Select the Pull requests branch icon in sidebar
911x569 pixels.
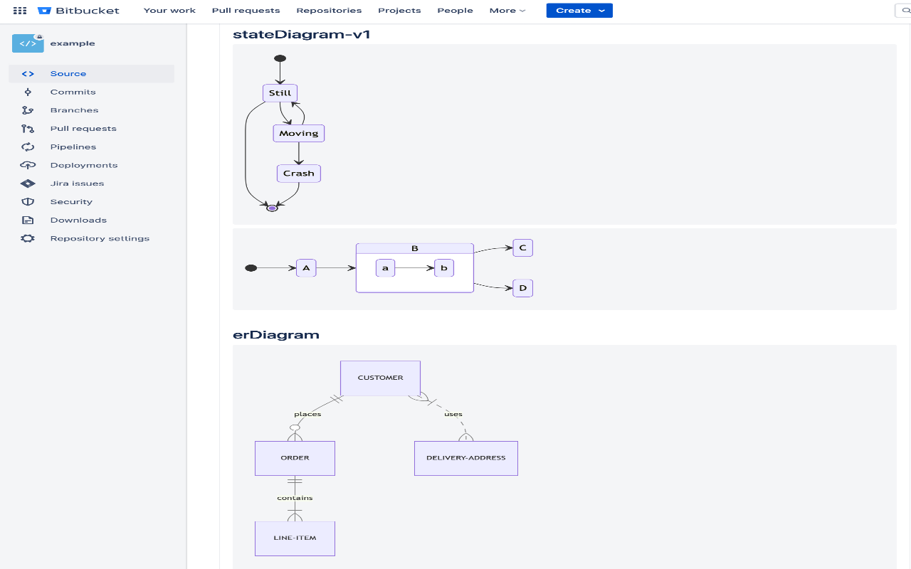[28, 128]
